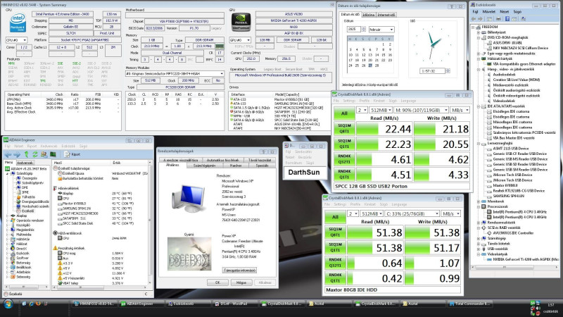Click the time field showing 1:57:32
The width and height of the screenshot is (563, 317).
click(432, 71)
